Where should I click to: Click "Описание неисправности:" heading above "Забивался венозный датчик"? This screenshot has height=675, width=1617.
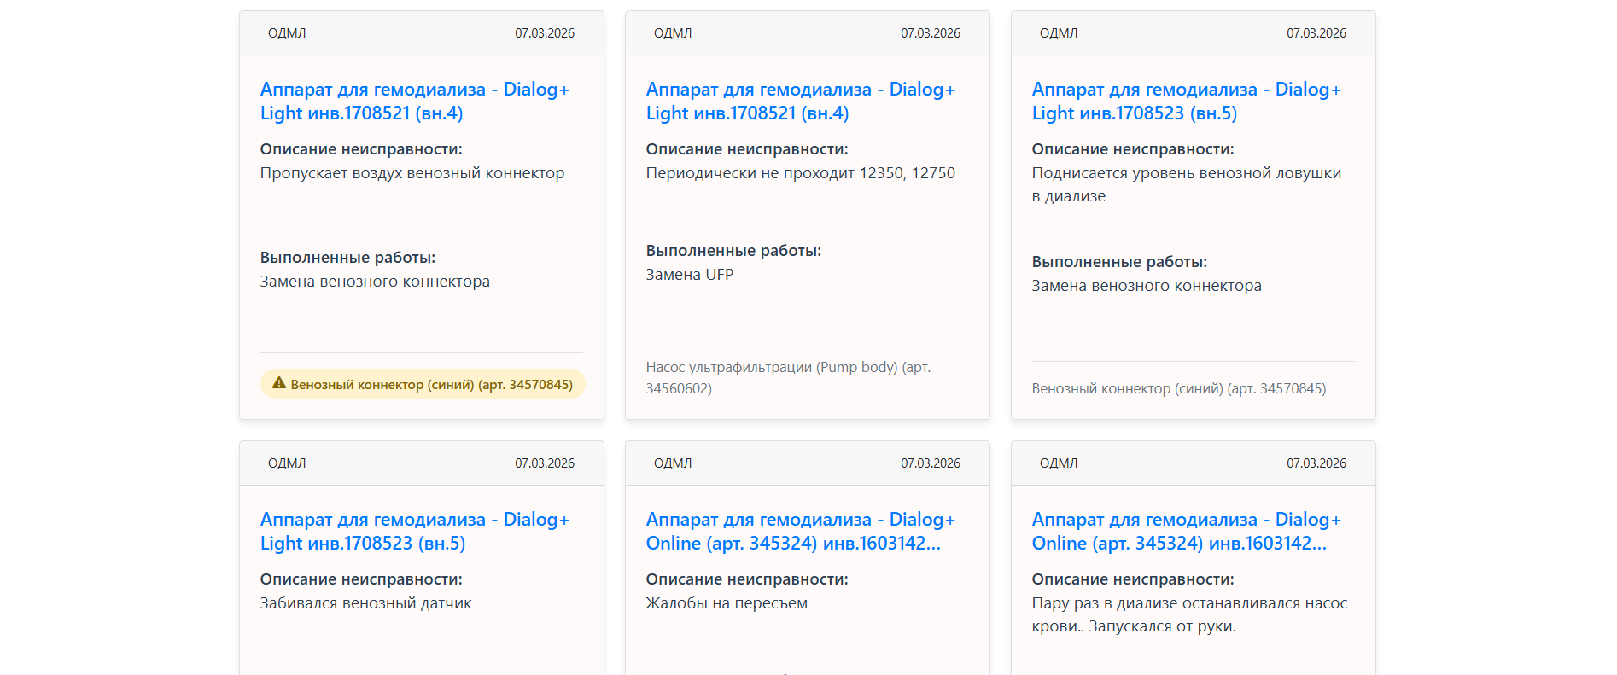(361, 579)
